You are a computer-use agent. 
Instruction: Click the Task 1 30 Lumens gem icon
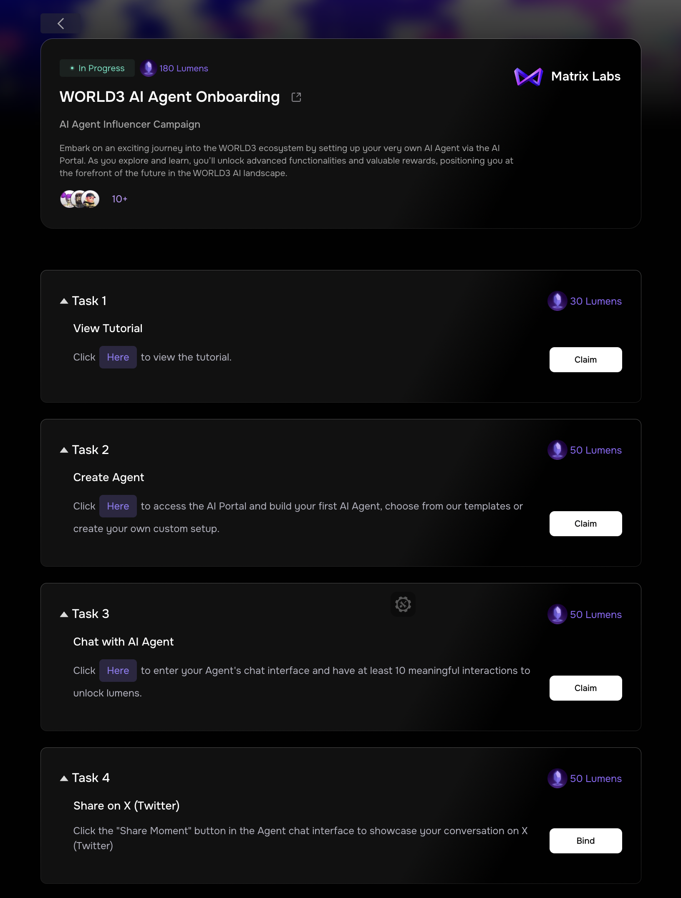(x=557, y=301)
